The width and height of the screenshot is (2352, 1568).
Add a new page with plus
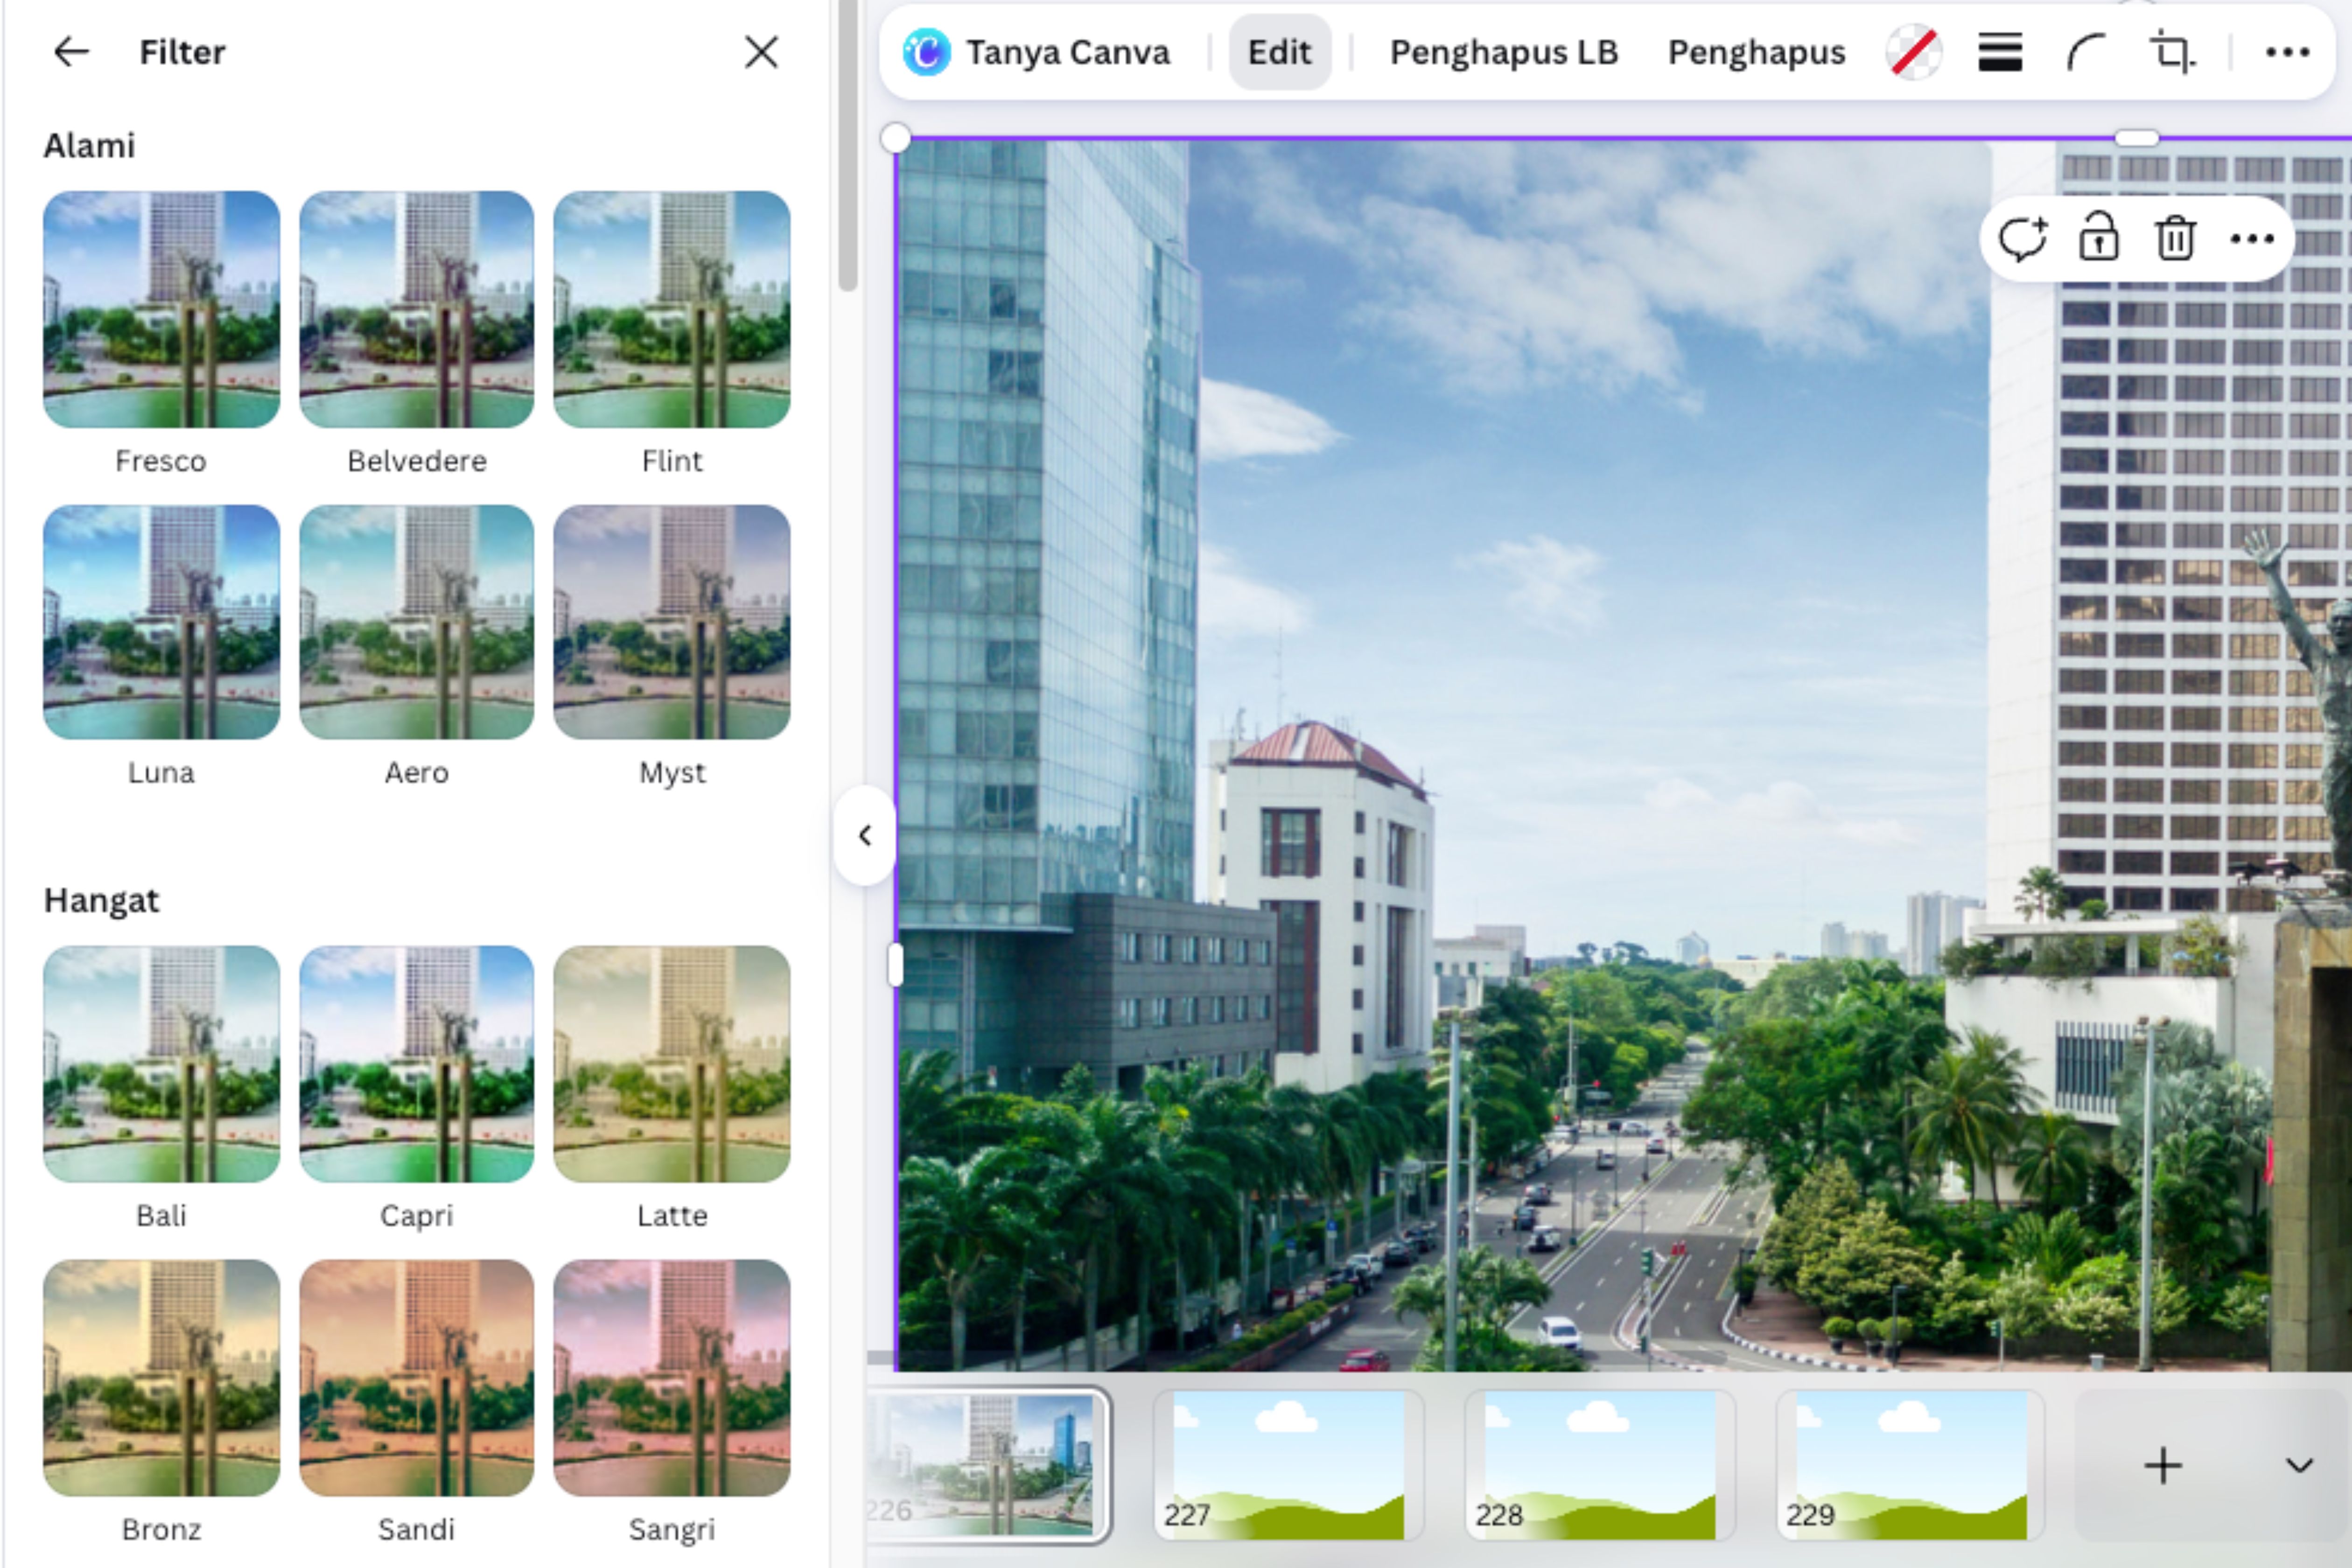[x=2163, y=1466]
